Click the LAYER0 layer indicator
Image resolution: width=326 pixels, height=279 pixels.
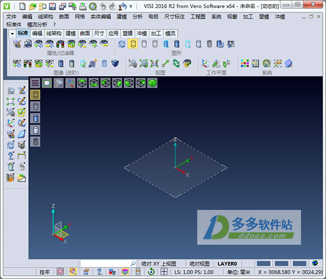coord(227,264)
